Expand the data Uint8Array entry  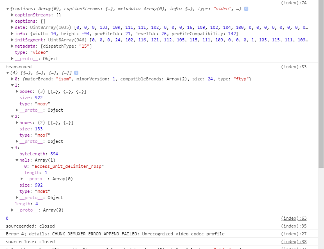tap(12, 27)
